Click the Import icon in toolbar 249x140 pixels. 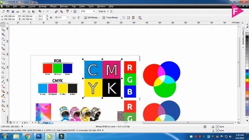56,11
